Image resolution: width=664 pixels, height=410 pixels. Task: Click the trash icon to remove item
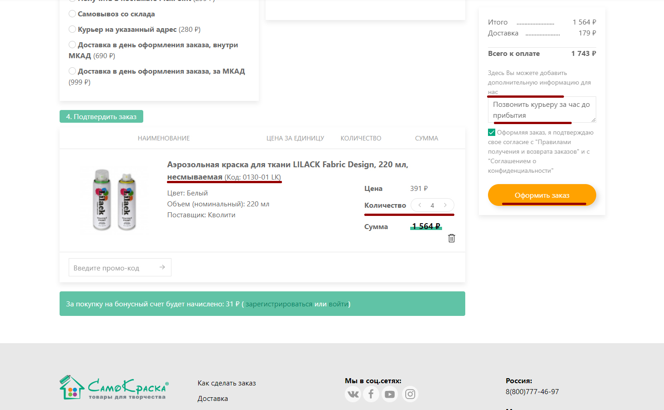(452, 238)
